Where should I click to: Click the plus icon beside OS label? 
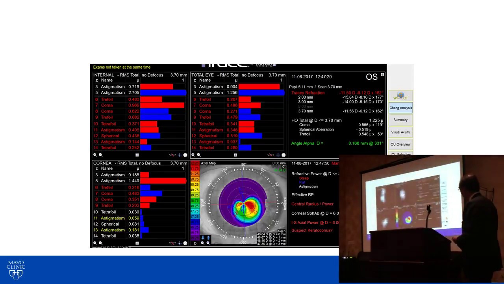pos(382,75)
